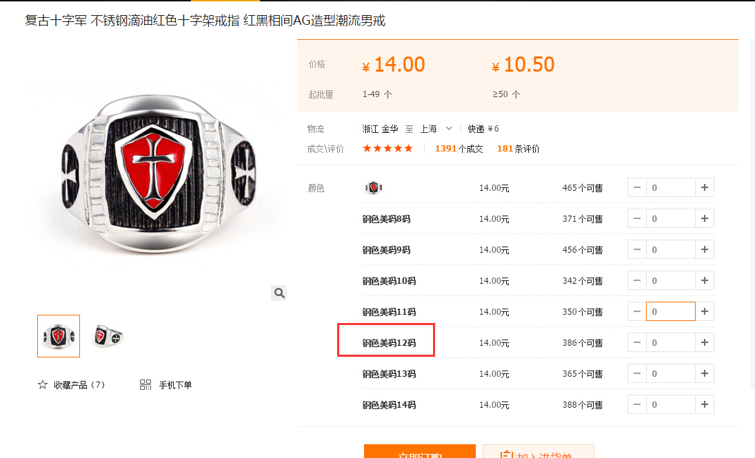Focus the size 11 quantity input field

pos(671,311)
